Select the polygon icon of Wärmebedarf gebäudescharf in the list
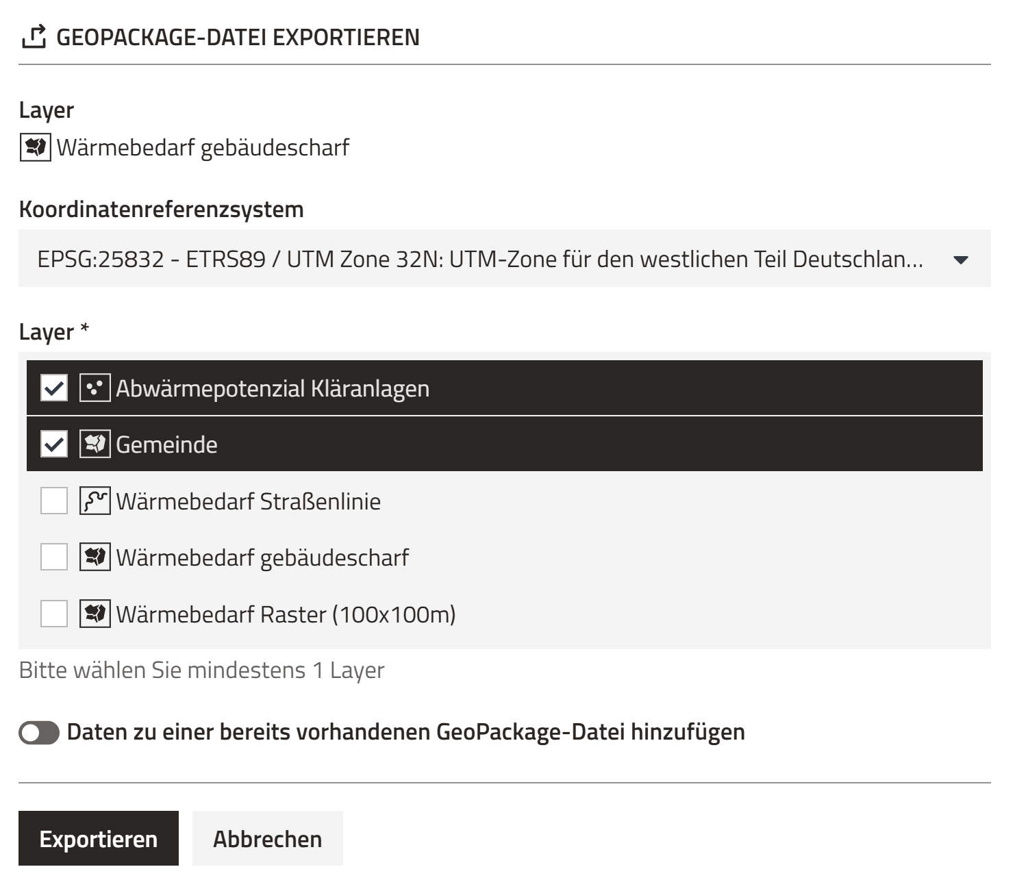1015x880 pixels. click(95, 557)
